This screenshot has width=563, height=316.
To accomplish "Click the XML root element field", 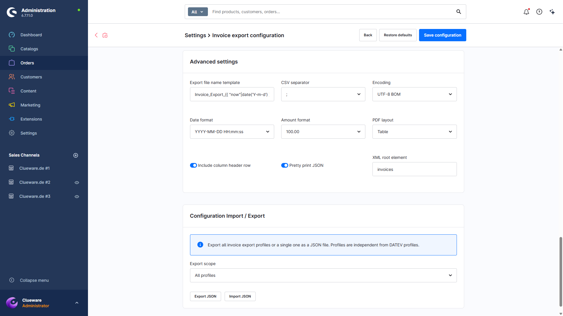I will 414,169.
